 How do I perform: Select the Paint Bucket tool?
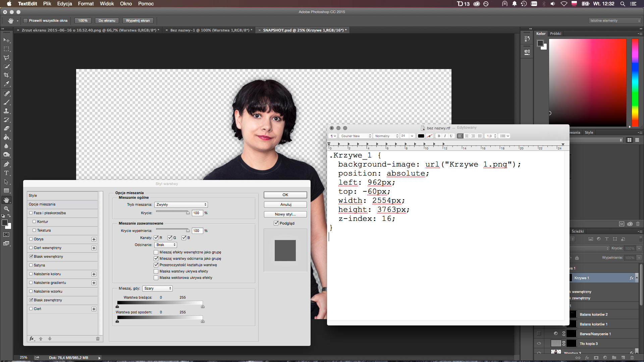[6, 137]
